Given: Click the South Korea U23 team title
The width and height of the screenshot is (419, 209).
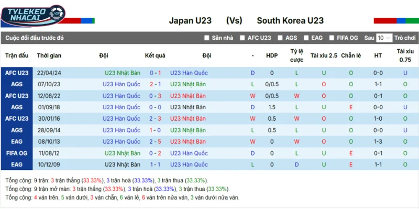Looking at the screenshot, I should coord(290,21).
